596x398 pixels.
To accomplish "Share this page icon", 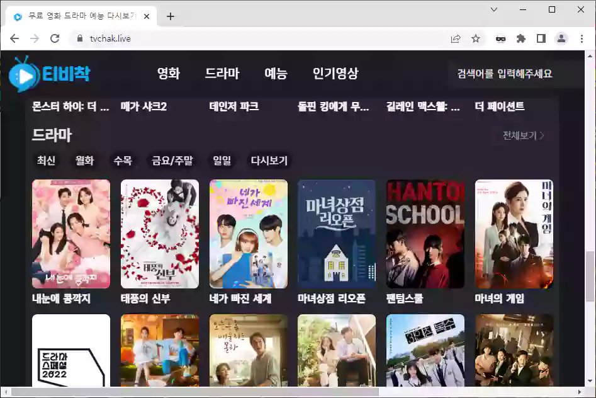I will 456,38.
